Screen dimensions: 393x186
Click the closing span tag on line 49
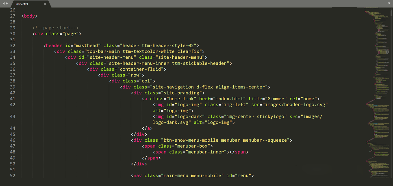151,158
